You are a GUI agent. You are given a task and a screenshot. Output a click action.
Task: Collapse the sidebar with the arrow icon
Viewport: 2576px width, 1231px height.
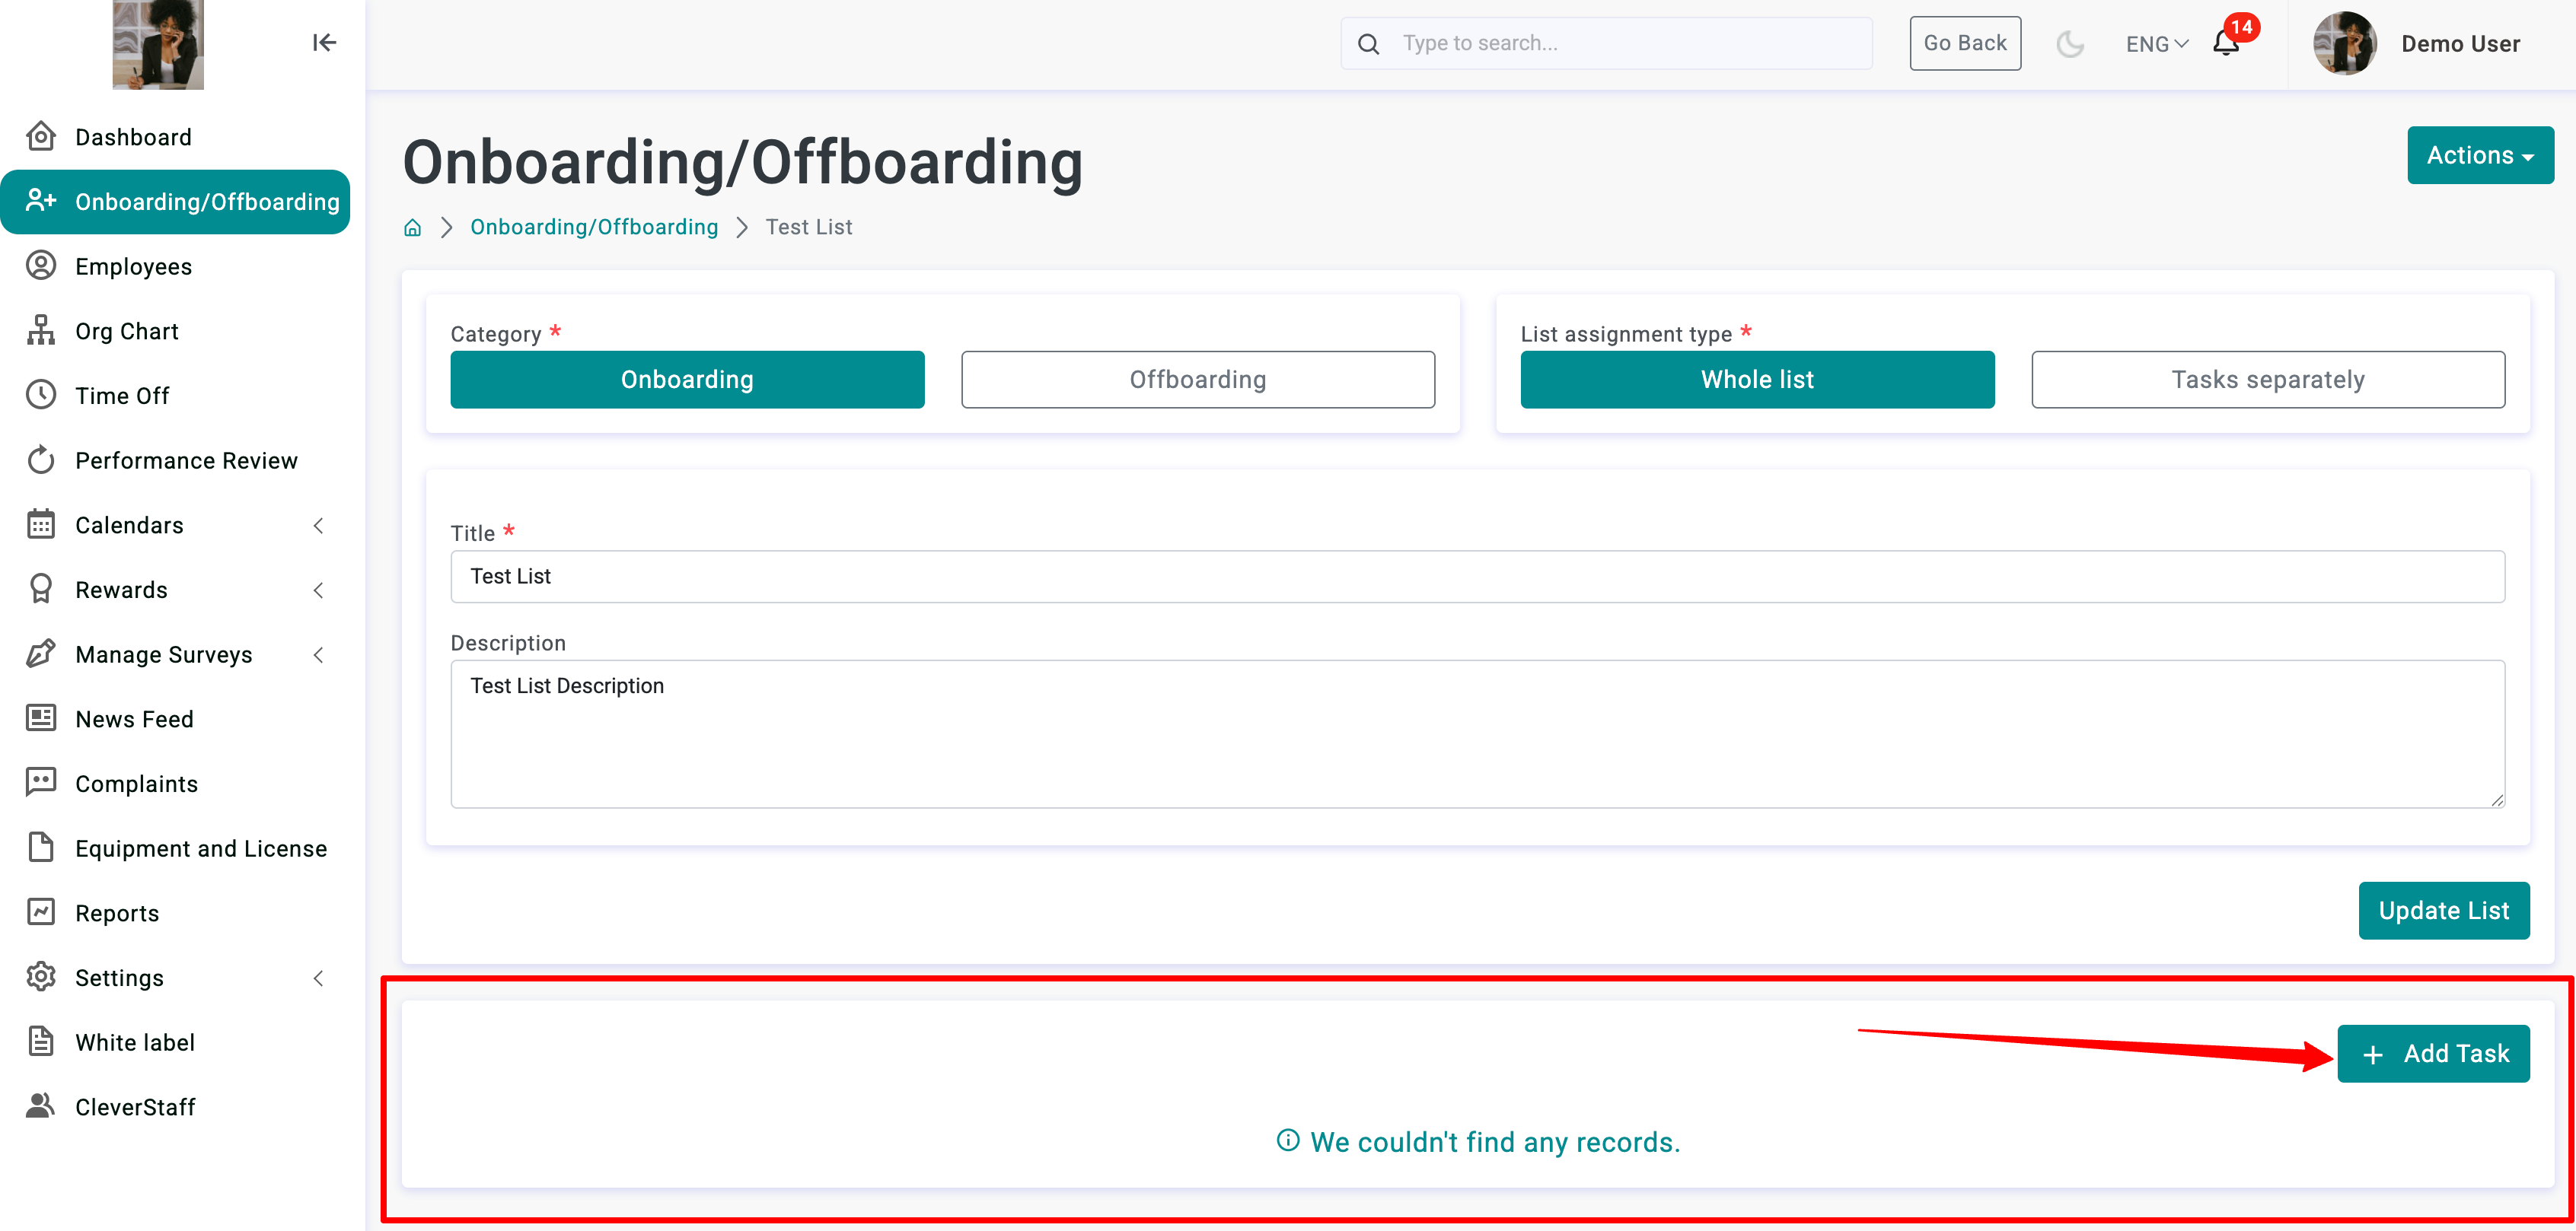(x=324, y=42)
